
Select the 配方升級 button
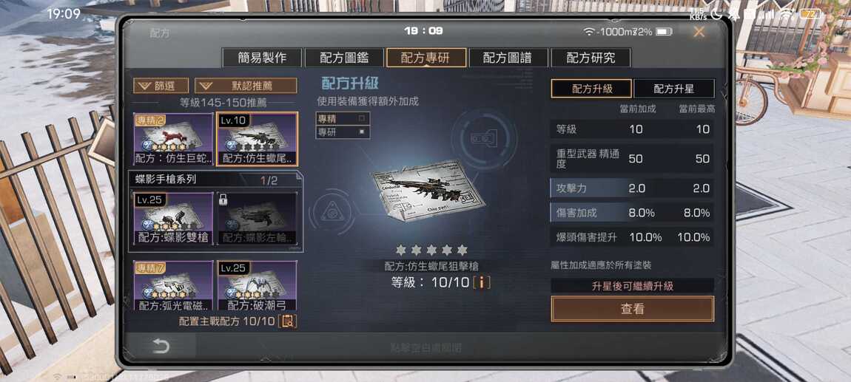coord(591,89)
